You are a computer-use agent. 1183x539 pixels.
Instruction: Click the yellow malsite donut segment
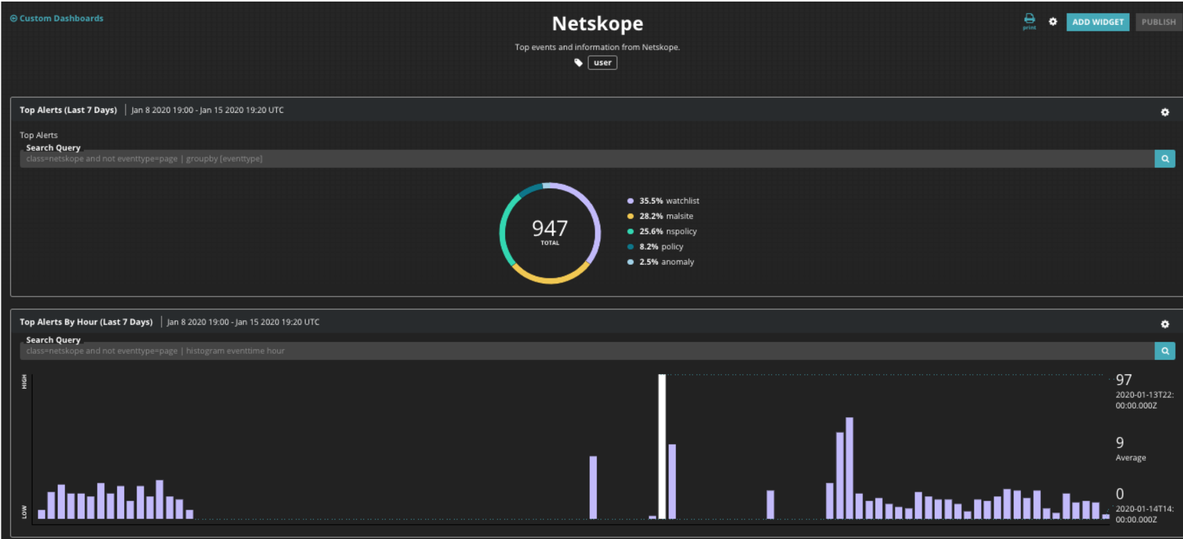[550, 280]
